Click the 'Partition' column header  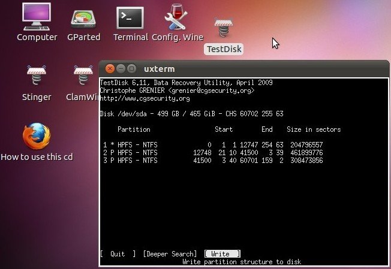pyautogui.click(x=134, y=129)
